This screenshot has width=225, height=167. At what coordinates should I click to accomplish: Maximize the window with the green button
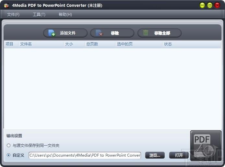[x=210, y=6]
